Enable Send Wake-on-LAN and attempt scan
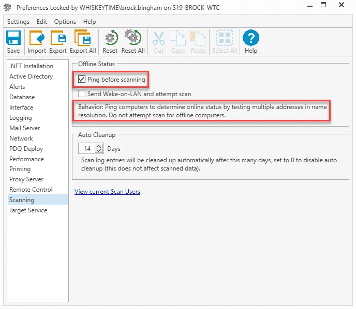 (x=82, y=94)
